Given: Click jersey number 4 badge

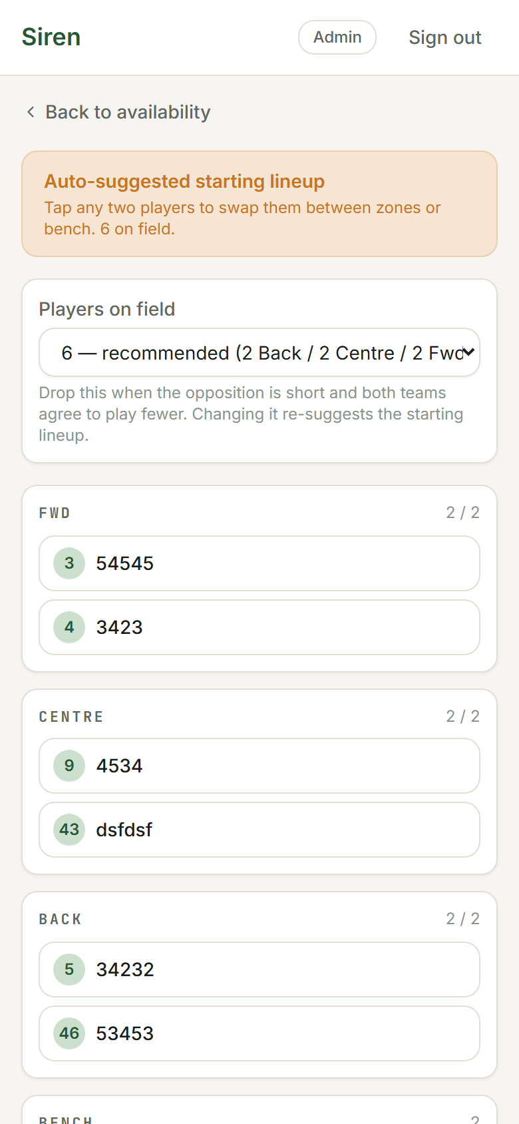Looking at the screenshot, I should 69,627.
